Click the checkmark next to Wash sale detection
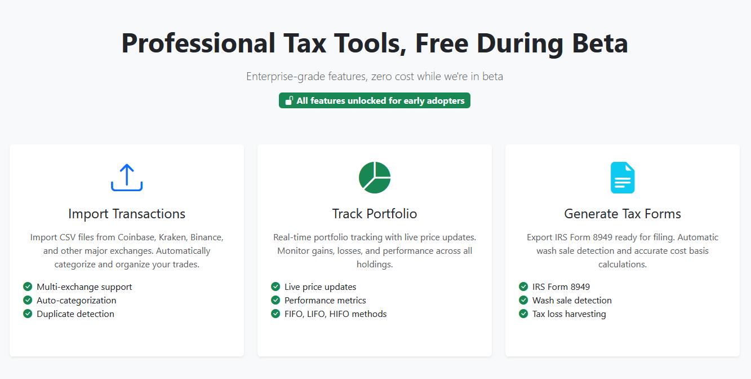Image resolution: width=751 pixels, height=379 pixels. (x=523, y=300)
